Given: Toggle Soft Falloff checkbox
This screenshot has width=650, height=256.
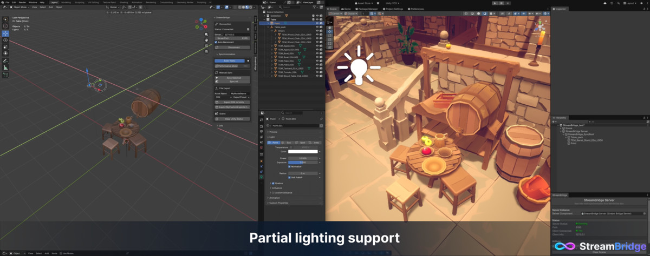Looking at the screenshot, I should (290, 177).
